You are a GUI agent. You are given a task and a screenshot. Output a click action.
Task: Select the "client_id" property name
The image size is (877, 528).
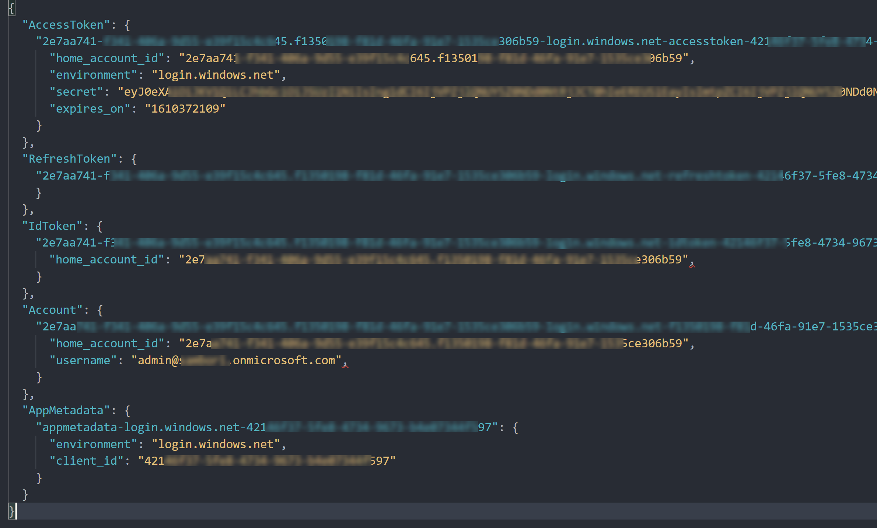pos(87,461)
